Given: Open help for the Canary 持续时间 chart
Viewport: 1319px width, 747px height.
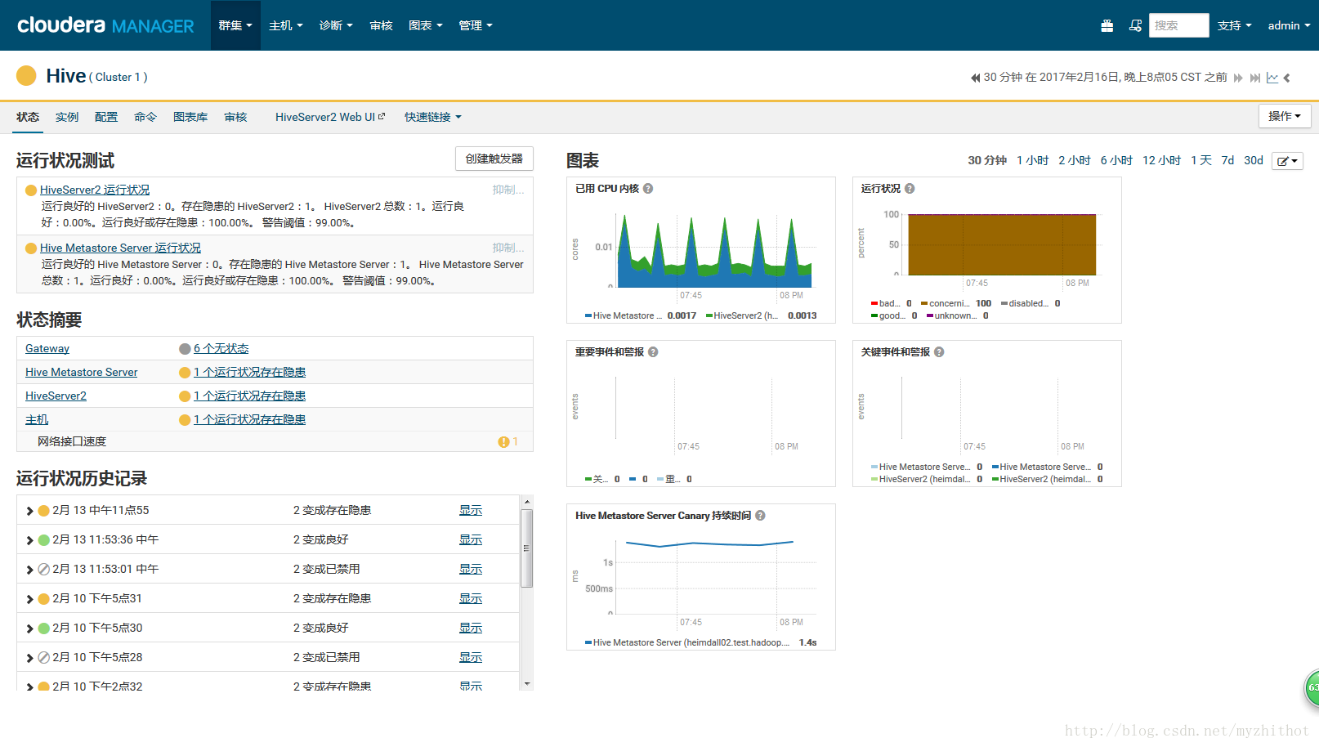Looking at the screenshot, I should [760, 516].
